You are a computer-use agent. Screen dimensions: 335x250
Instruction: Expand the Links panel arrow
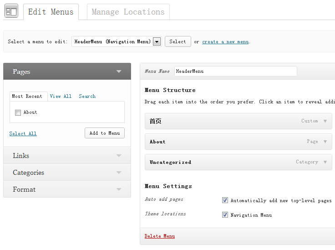click(119, 156)
